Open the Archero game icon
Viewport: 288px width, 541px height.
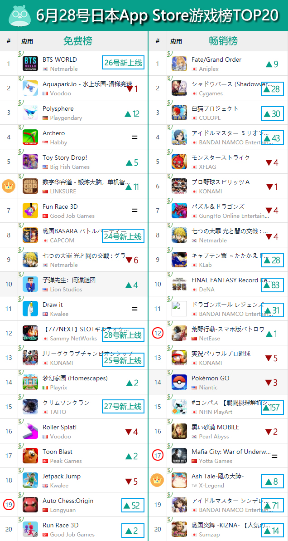(30, 138)
